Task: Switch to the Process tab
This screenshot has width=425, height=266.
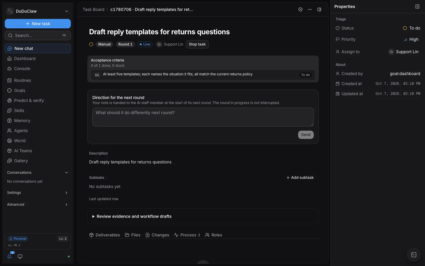Action: tap(187, 235)
